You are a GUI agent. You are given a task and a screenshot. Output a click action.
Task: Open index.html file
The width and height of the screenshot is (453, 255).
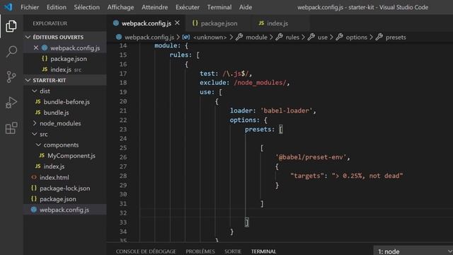pyautogui.click(x=65, y=177)
